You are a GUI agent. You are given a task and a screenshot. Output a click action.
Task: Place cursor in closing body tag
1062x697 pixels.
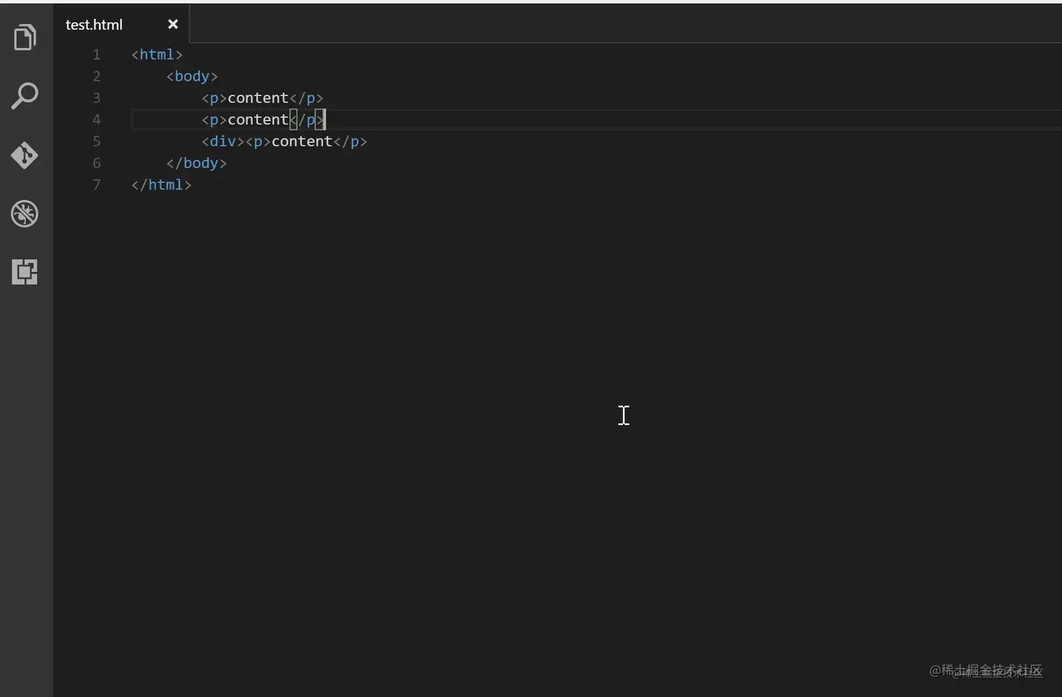pos(197,164)
